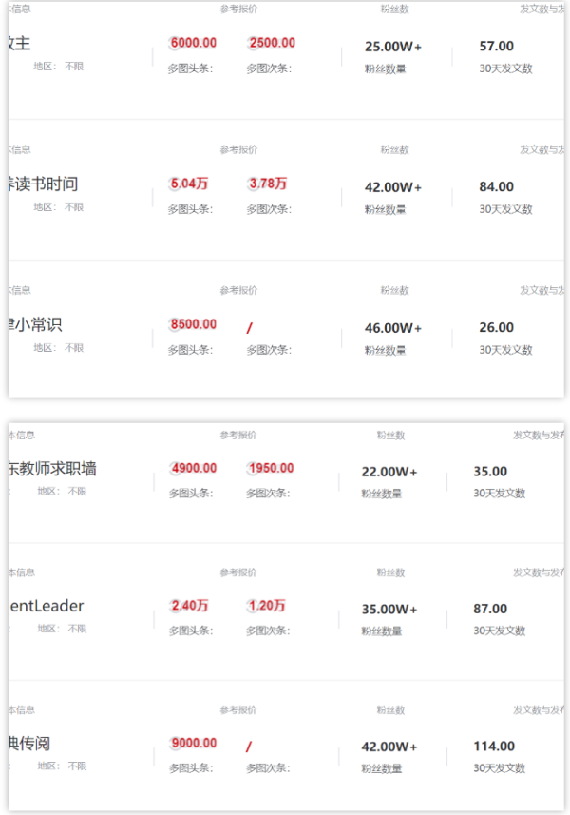Click the 1.20万 secondary price
570x815 pixels.
267,606
